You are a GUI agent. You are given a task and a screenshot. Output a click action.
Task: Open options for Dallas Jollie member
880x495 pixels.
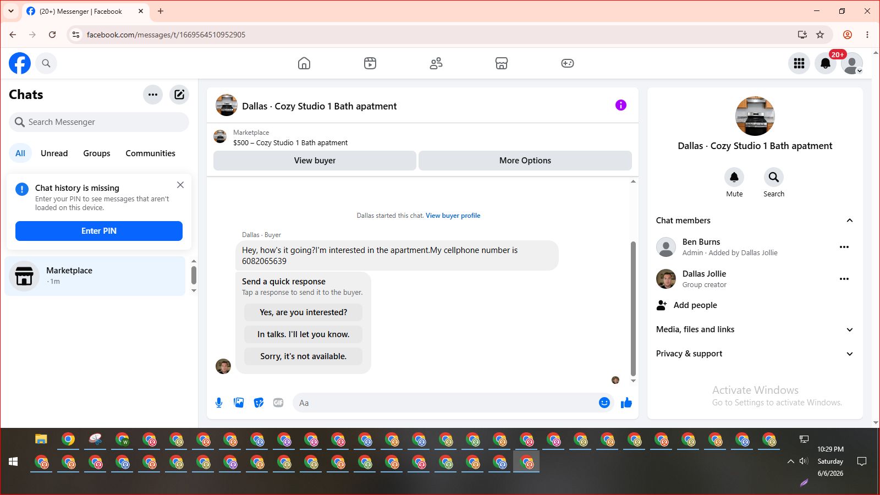844,279
